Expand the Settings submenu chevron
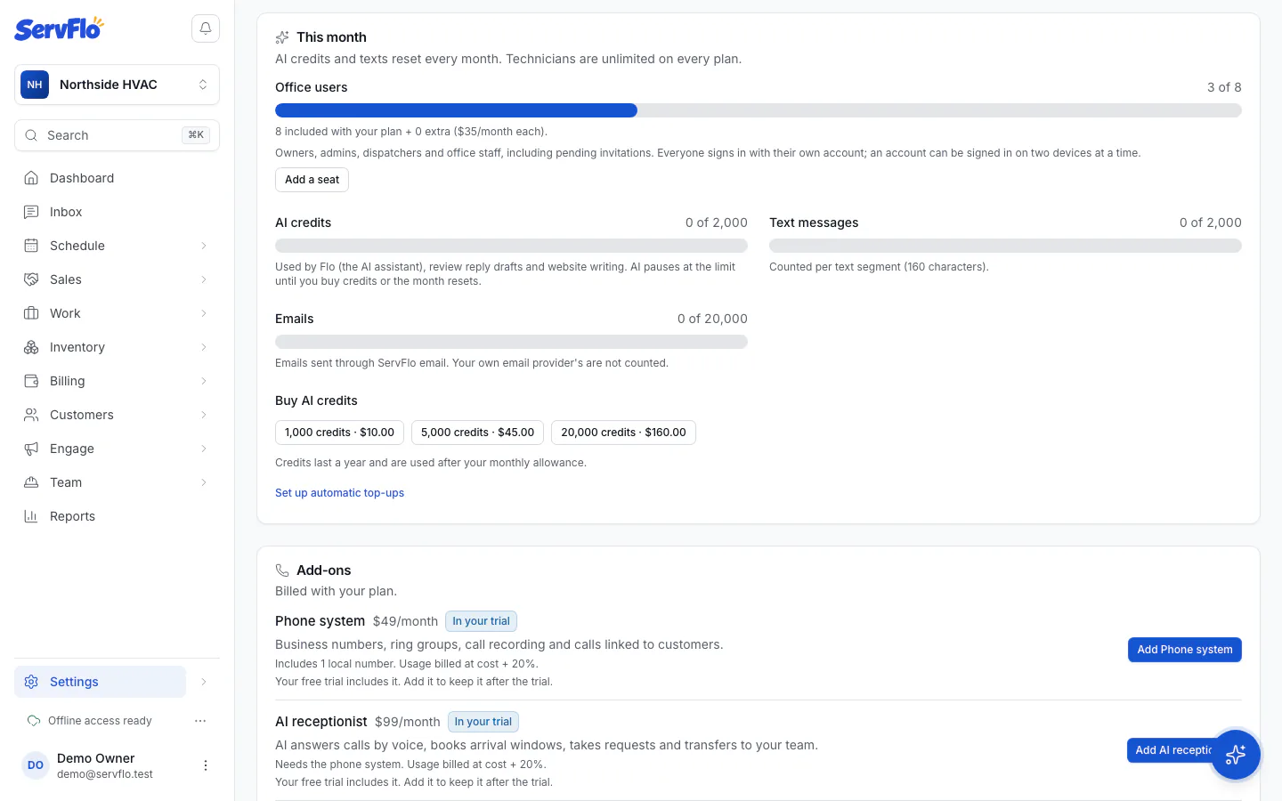Image resolution: width=1282 pixels, height=801 pixels. click(204, 682)
